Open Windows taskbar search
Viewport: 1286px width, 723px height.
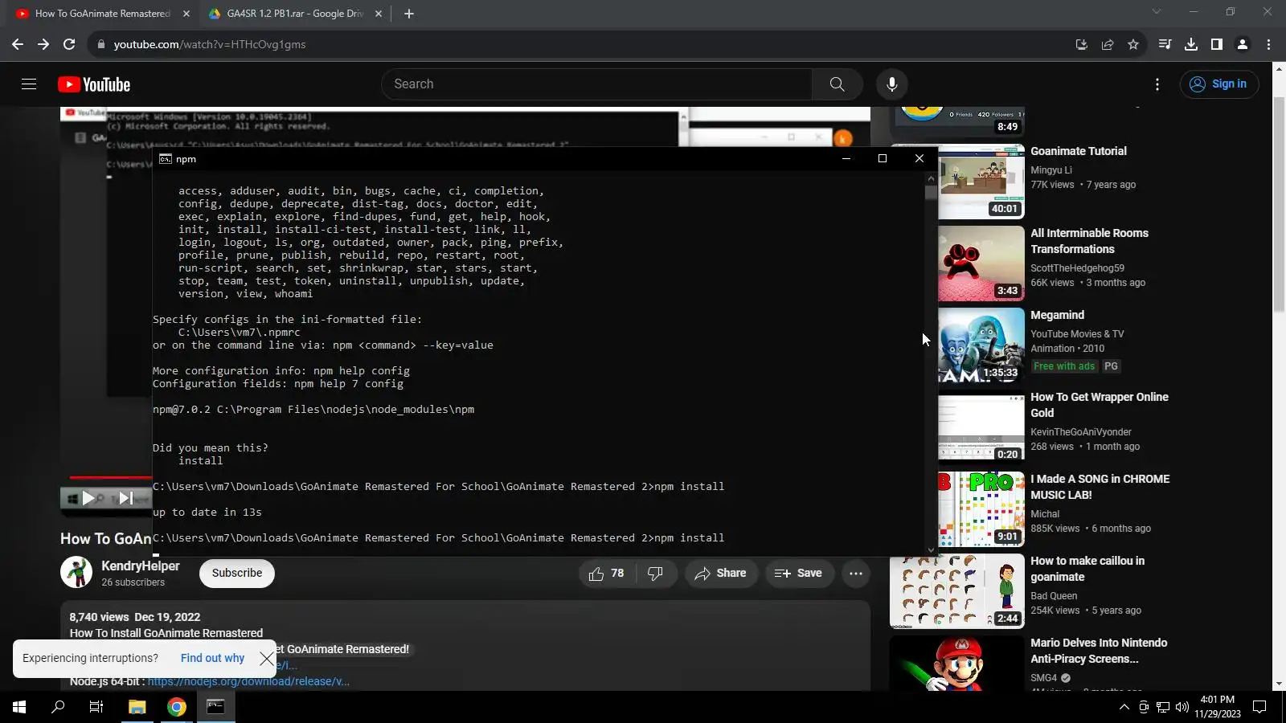(58, 707)
